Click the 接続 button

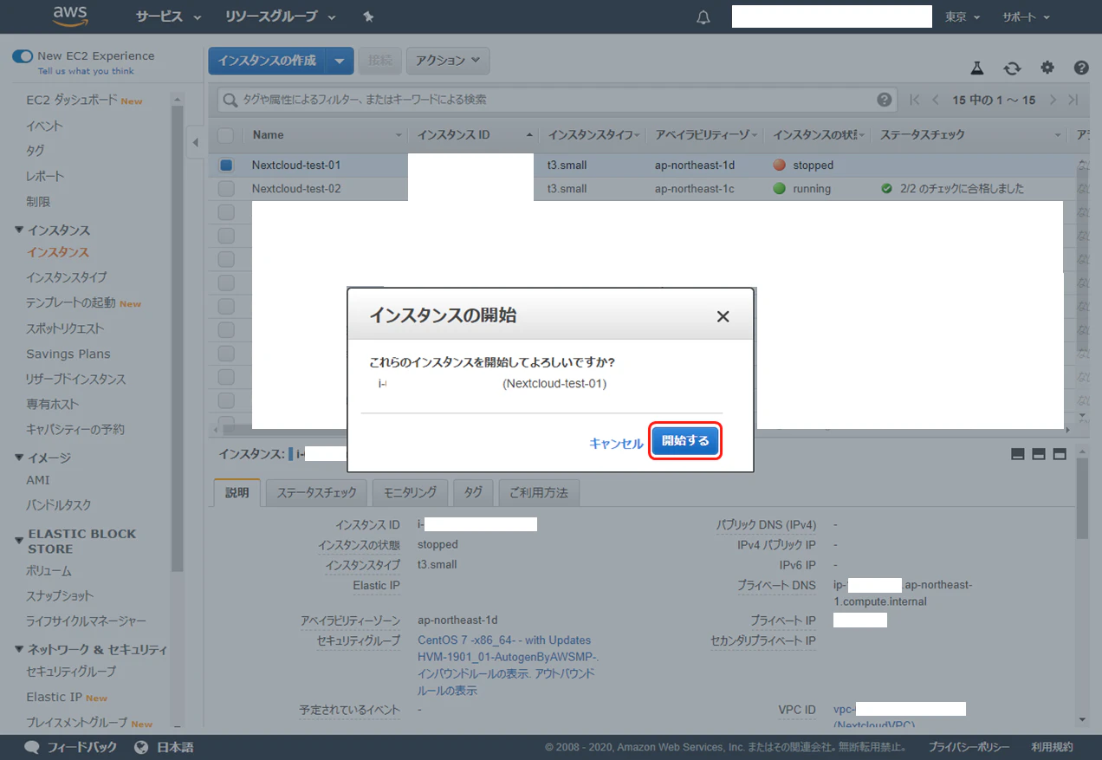[380, 61]
